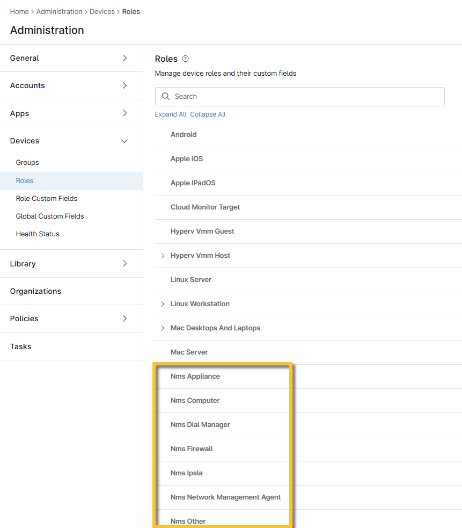
Task: Expand the Apps section chevron
Action: (124, 113)
